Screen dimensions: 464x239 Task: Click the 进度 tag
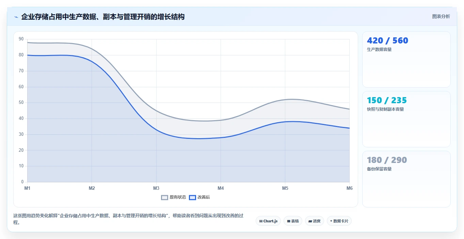tap(314, 221)
